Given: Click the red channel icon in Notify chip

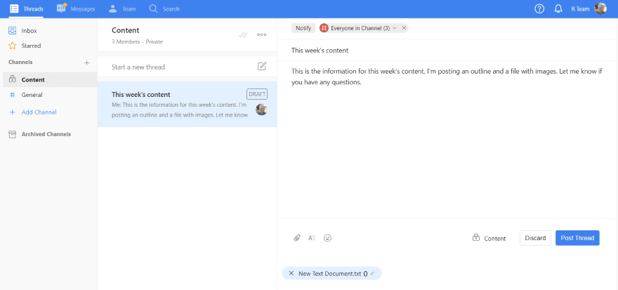Looking at the screenshot, I should click(324, 28).
